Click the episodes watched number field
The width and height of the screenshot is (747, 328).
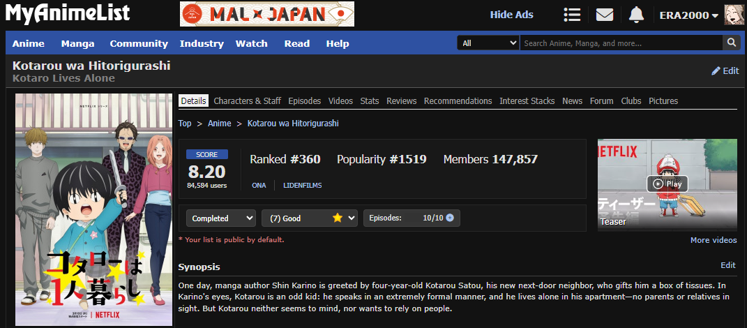coord(426,218)
